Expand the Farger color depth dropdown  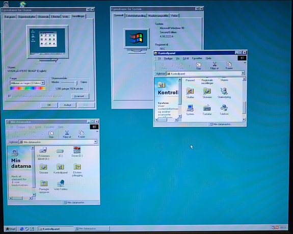(x=43, y=83)
